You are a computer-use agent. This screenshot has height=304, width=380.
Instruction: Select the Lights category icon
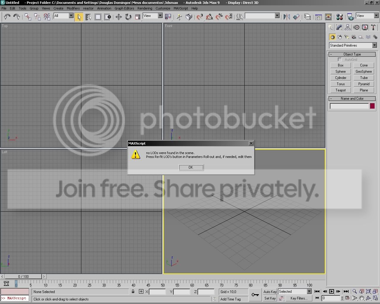coord(346,37)
